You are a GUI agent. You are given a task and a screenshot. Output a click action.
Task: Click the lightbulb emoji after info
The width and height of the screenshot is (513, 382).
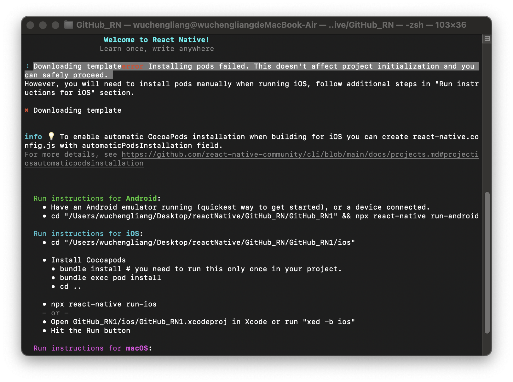coord(51,136)
